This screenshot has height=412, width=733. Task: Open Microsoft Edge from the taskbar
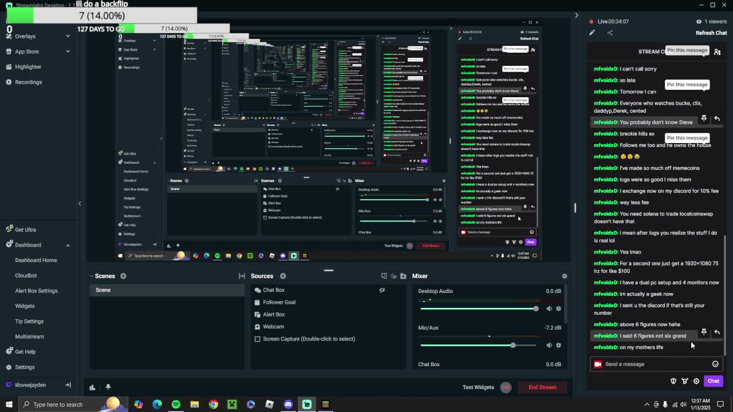coord(157,405)
